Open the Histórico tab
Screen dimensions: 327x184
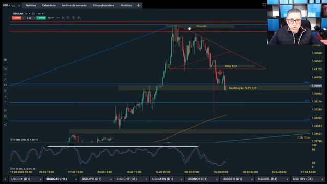(x=126, y=5)
